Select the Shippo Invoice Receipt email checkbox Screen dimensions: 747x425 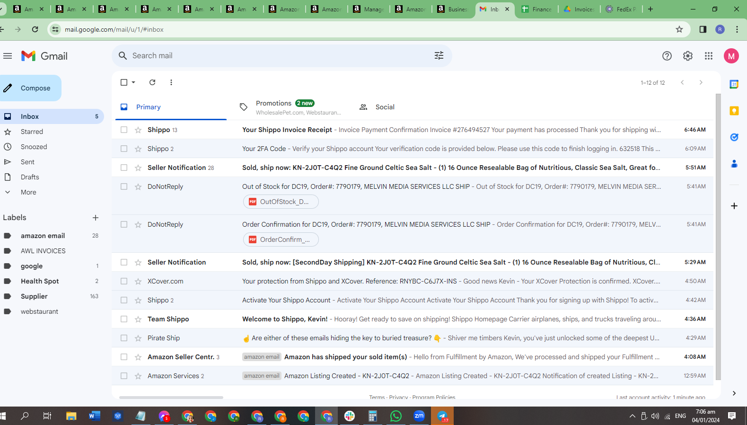[124, 130]
